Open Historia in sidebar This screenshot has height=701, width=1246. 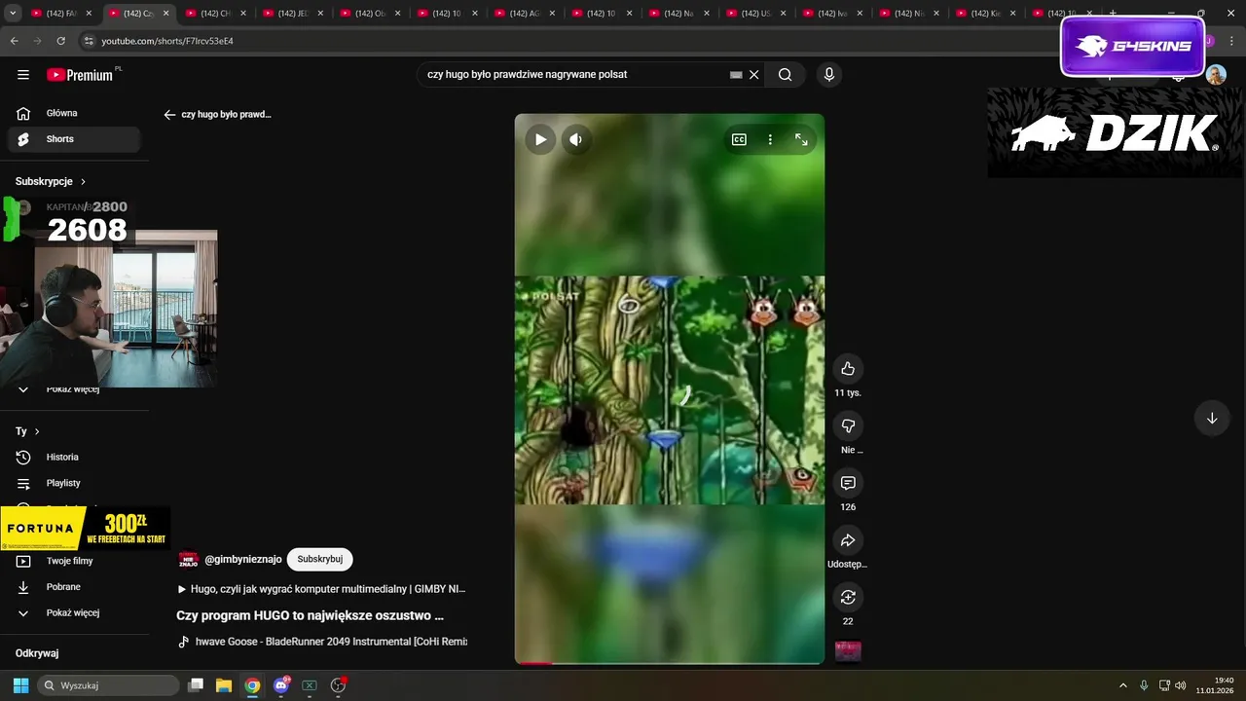(x=74, y=457)
